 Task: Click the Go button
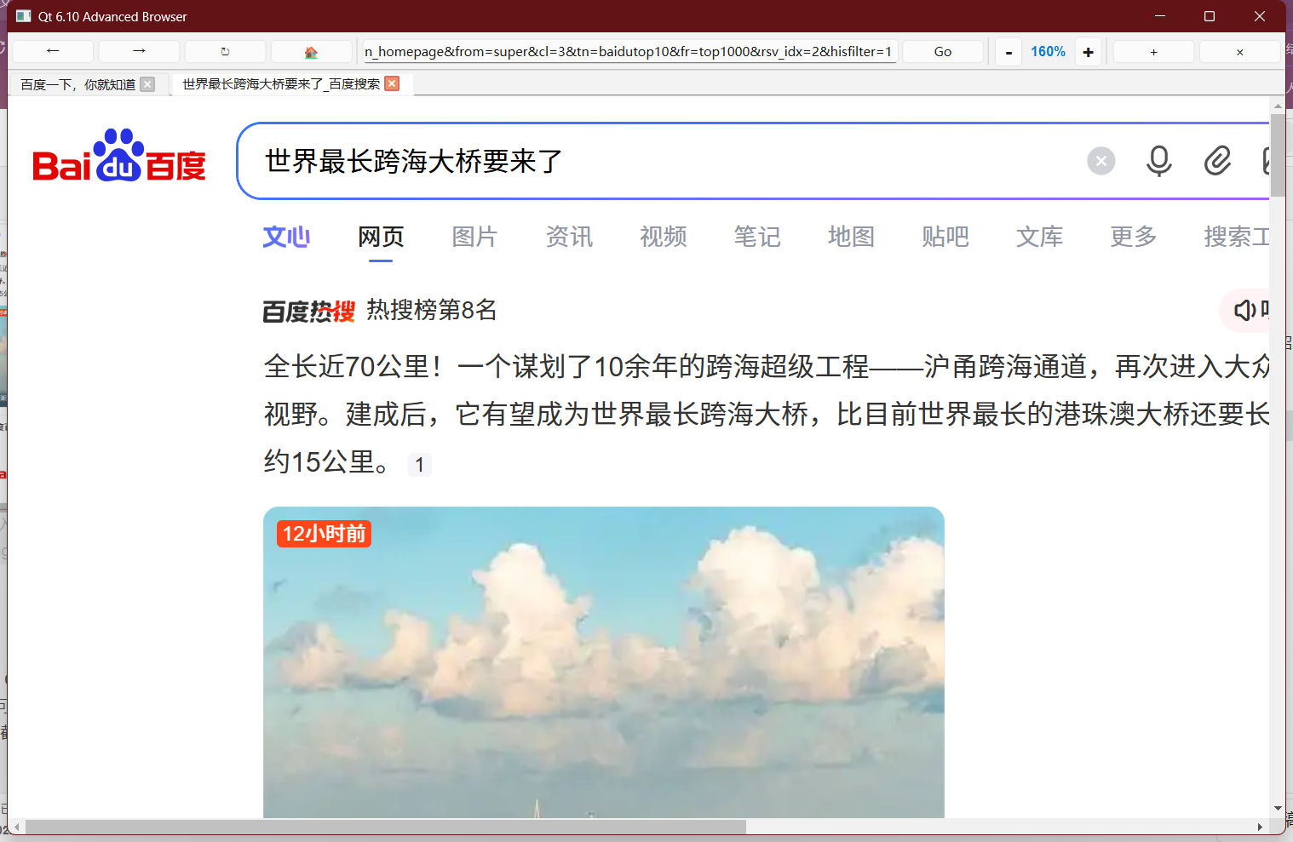(x=942, y=52)
